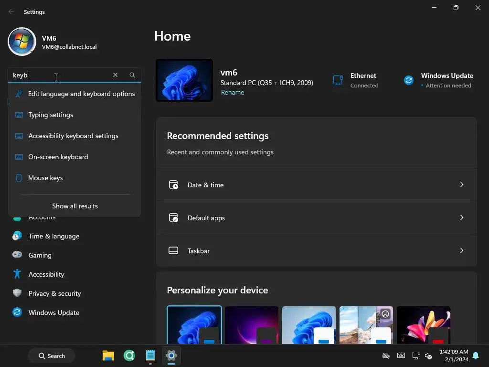The image size is (489, 367).
Task: Click the Taskbar setting icon
Action: click(173, 250)
